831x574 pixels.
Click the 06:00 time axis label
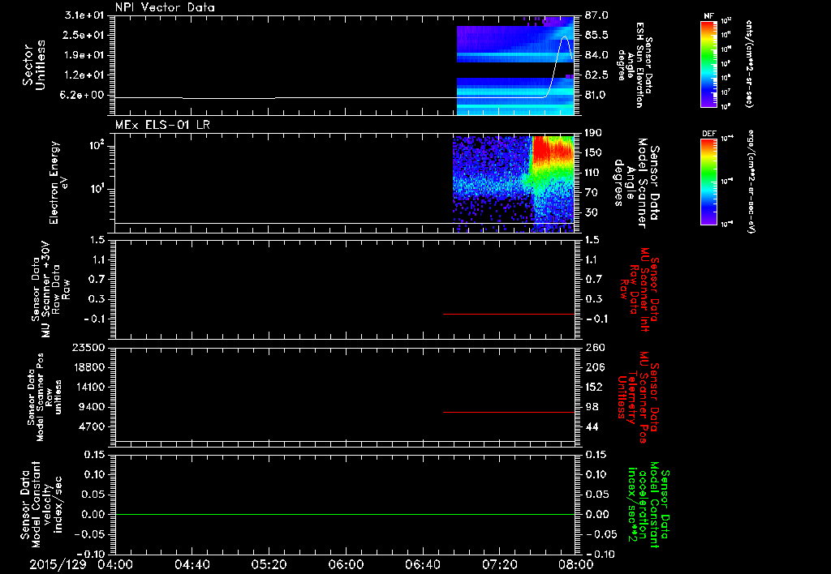(x=346, y=564)
